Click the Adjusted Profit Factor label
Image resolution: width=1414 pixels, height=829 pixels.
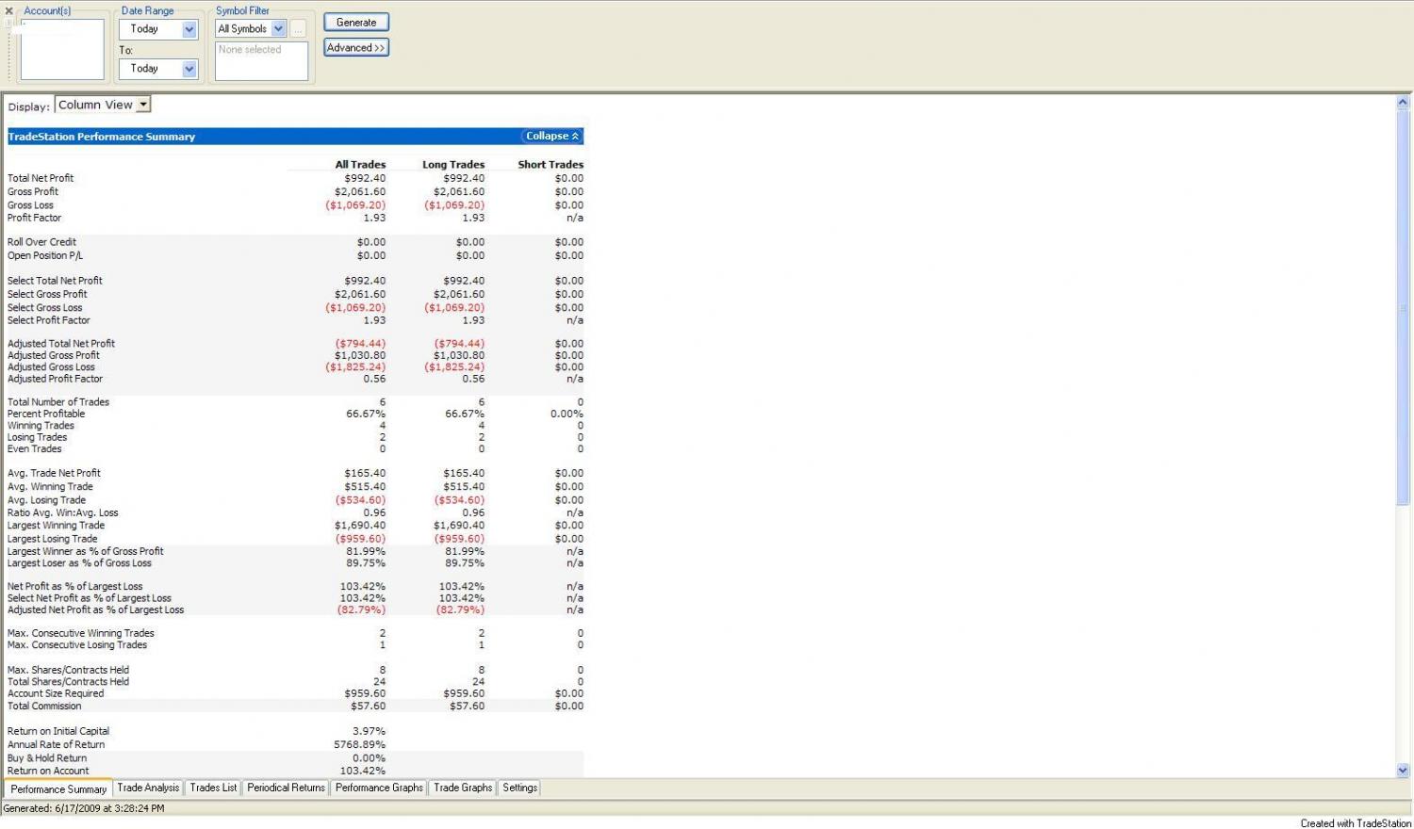[x=55, y=379]
